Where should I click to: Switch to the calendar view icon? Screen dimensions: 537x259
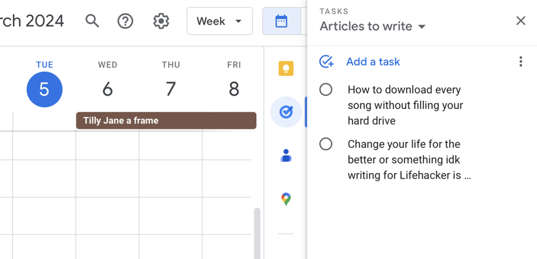[281, 21]
